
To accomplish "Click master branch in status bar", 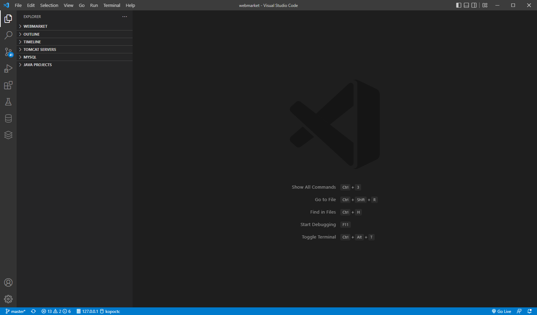I will click(16, 311).
